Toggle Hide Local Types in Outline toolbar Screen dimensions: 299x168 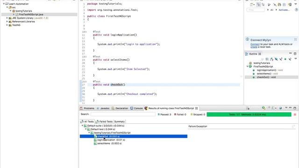290,59
